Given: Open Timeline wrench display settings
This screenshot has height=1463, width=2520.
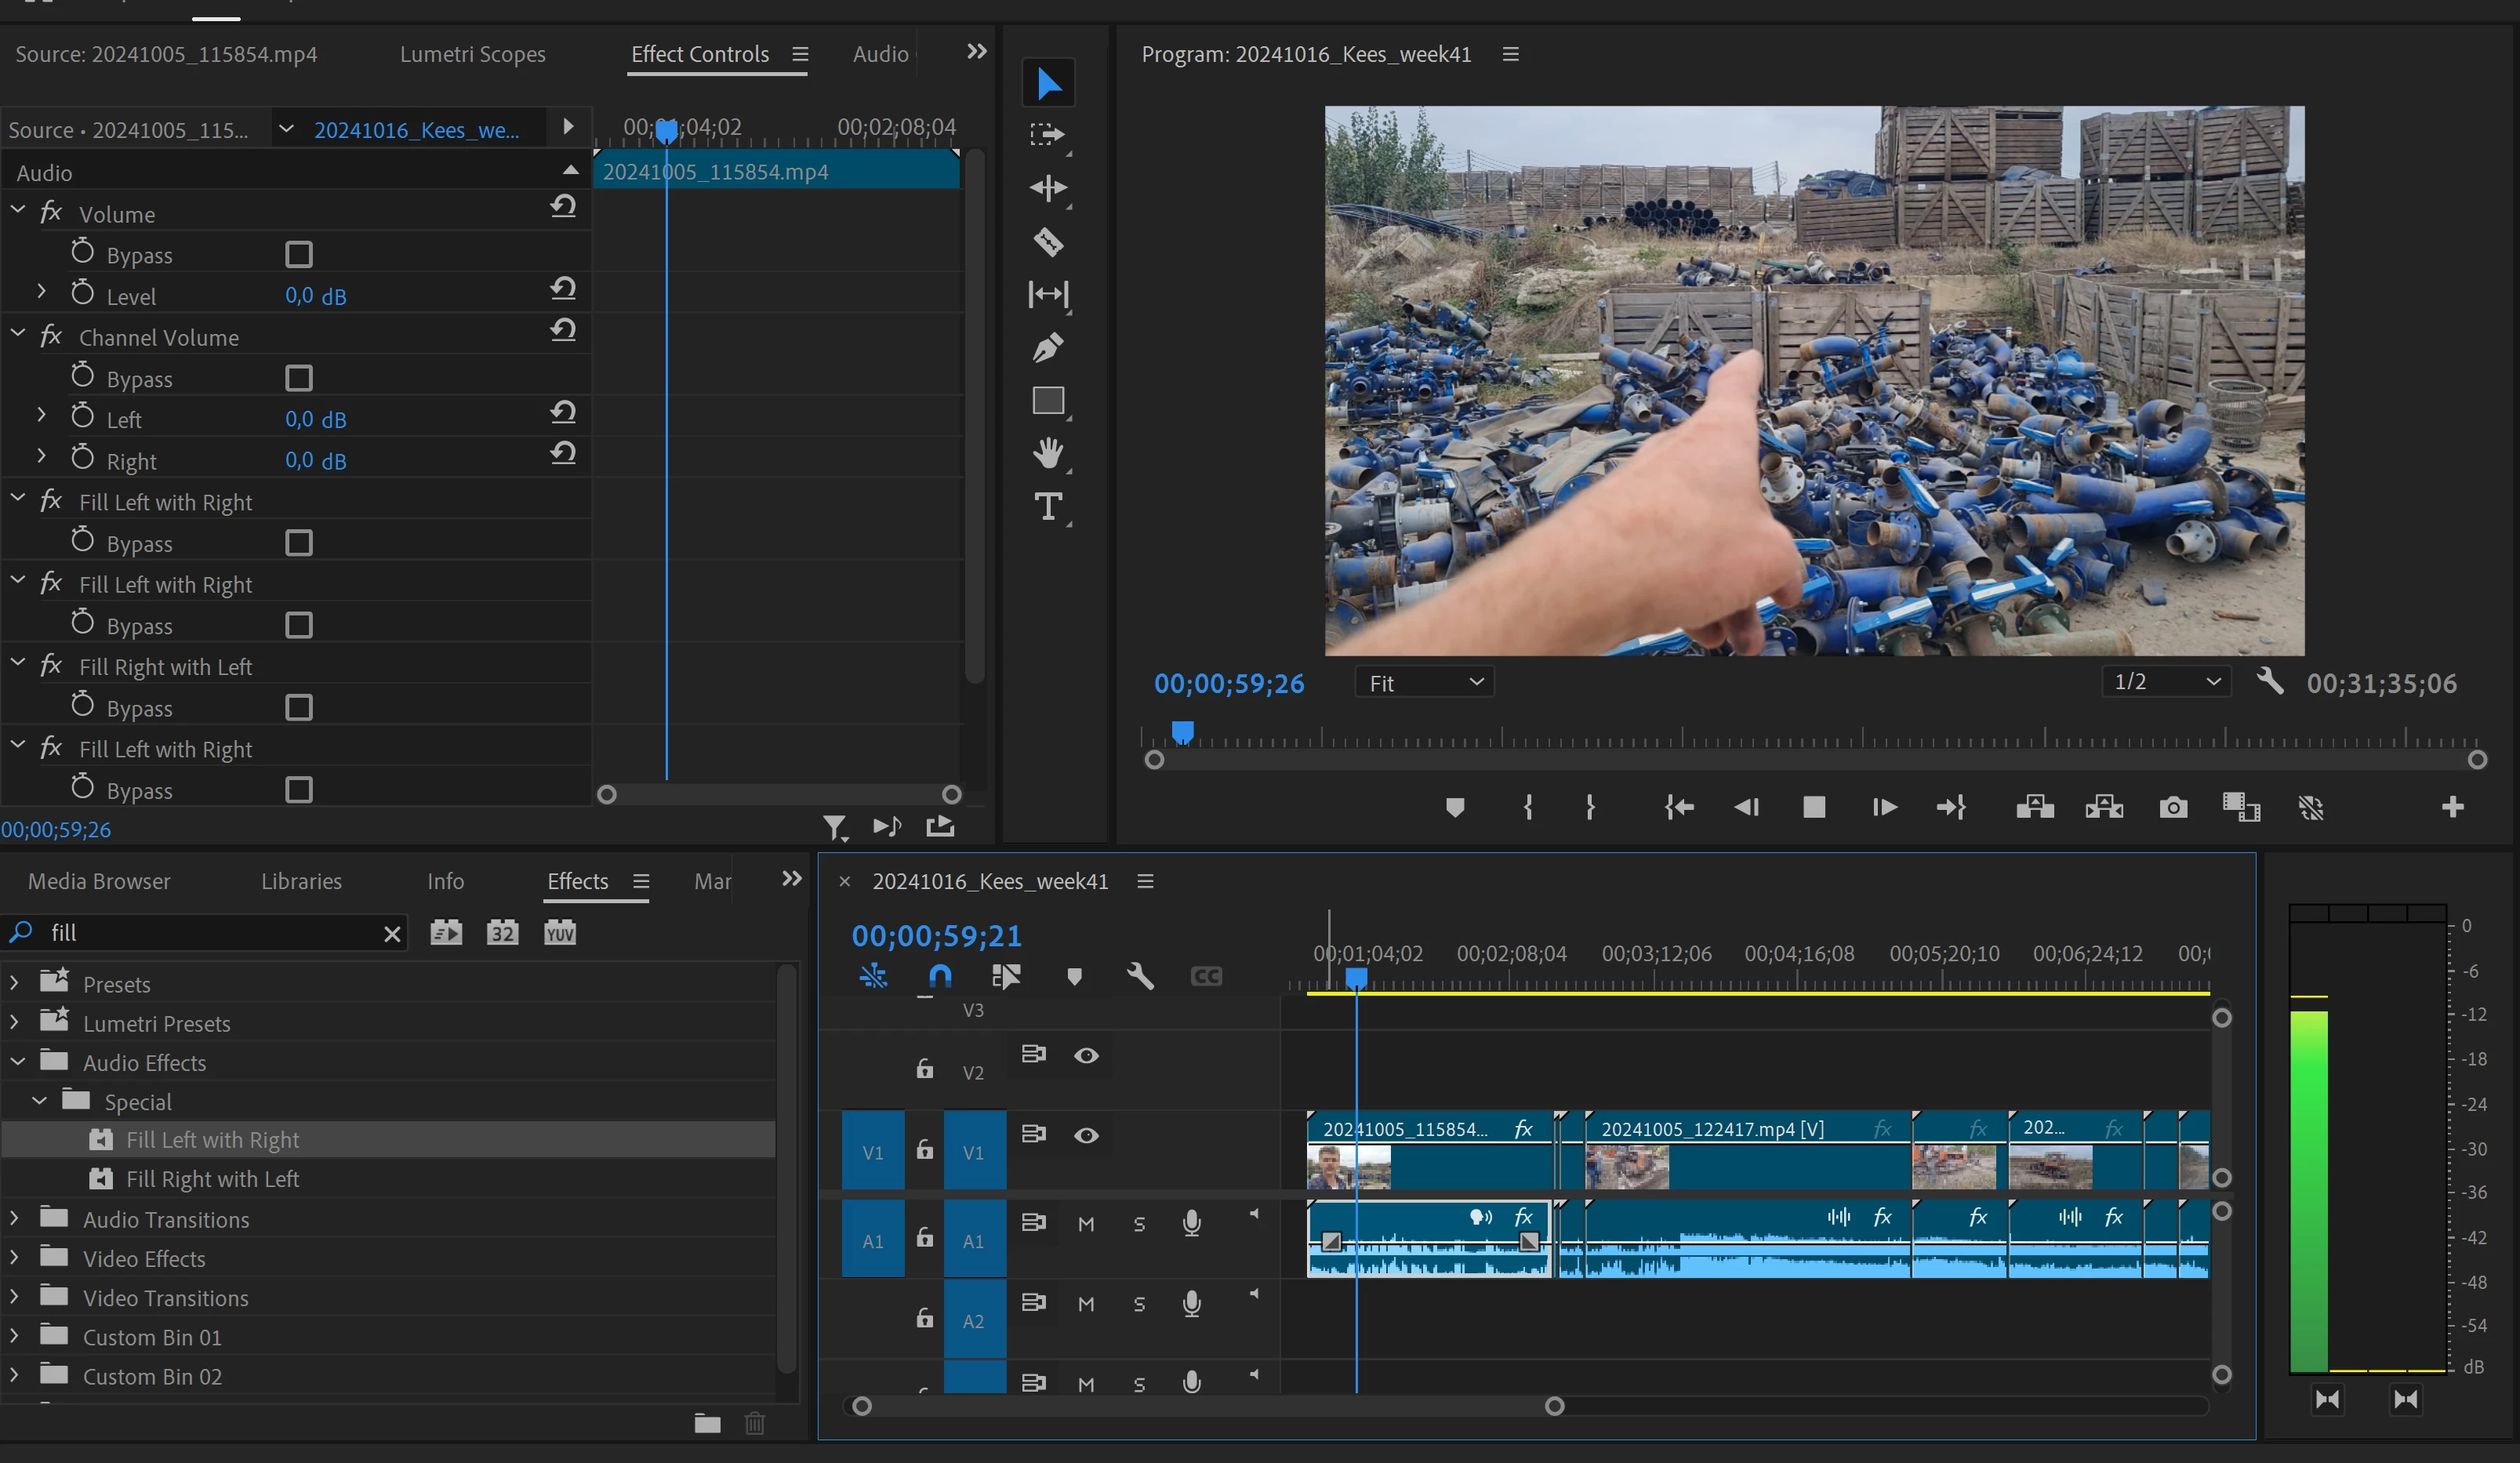Looking at the screenshot, I should coord(1140,976).
